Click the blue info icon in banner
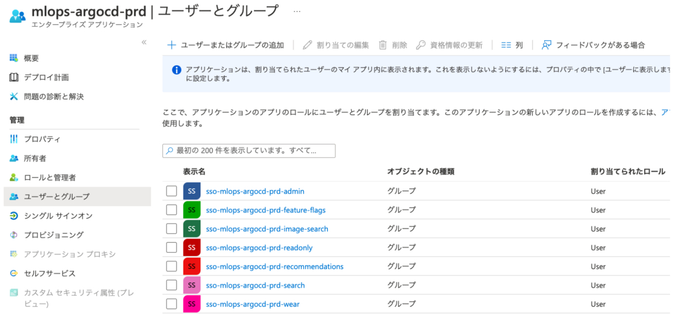This screenshot has width=681, height=319. pyautogui.click(x=176, y=70)
